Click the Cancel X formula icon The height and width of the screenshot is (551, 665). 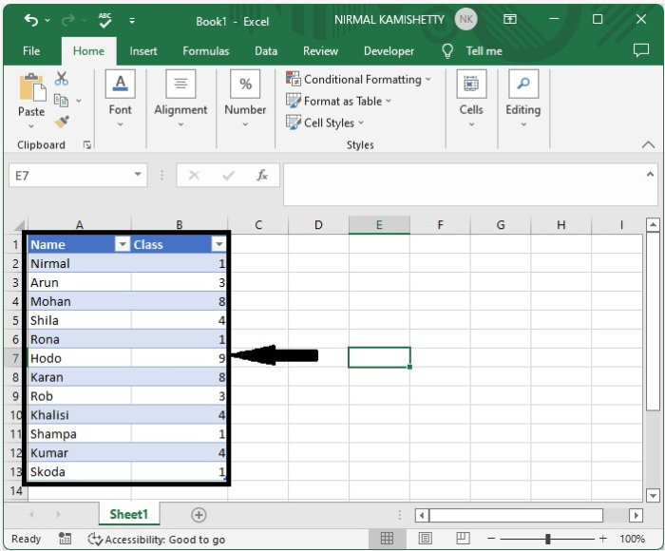tap(194, 175)
